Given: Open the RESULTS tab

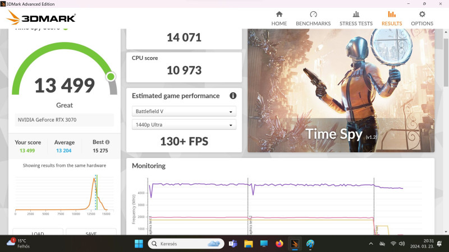Looking at the screenshot, I should pyautogui.click(x=391, y=18).
